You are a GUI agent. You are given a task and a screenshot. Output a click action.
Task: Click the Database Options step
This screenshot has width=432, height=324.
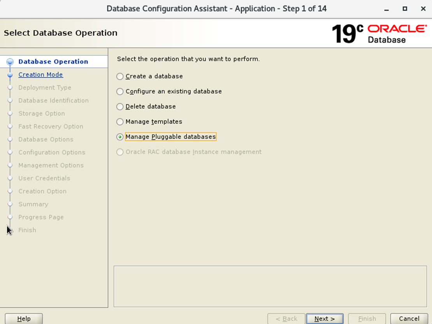click(x=46, y=139)
